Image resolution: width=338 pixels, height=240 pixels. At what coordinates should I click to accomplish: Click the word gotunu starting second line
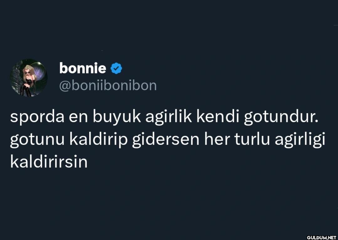coord(37,140)
